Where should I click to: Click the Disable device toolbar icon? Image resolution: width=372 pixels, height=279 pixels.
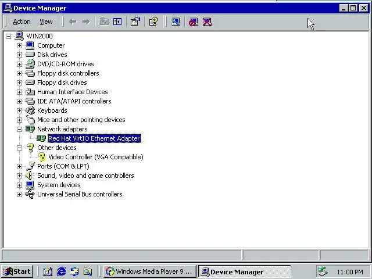(194, 22)
